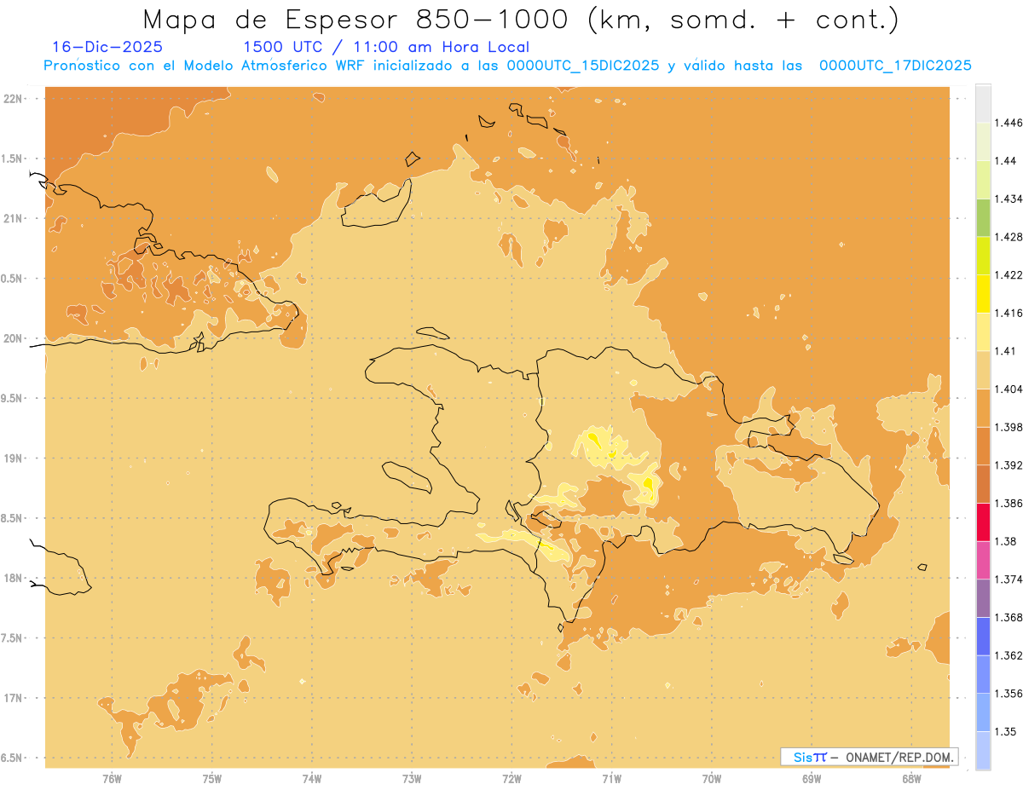The image size is (1023, 790).
Task: Click the 71W longitude label
Action: [x=611, y=778]
